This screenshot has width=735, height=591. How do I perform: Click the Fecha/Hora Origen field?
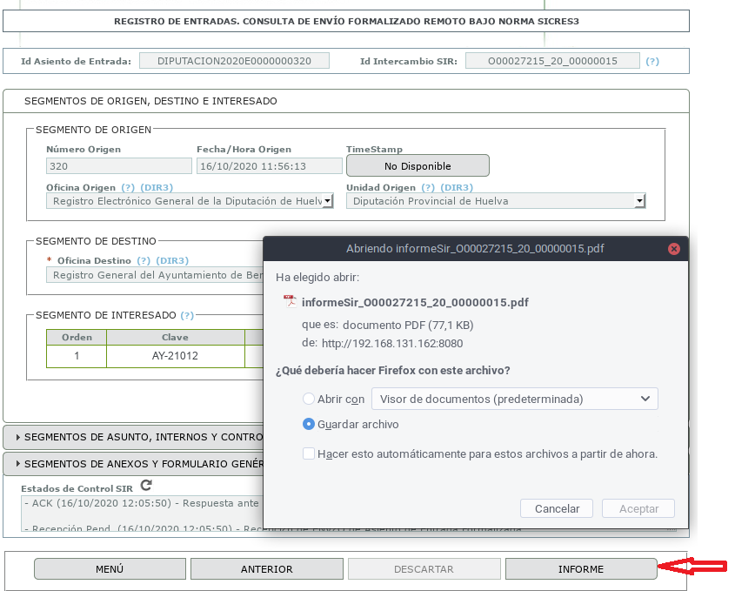(270, 166)
